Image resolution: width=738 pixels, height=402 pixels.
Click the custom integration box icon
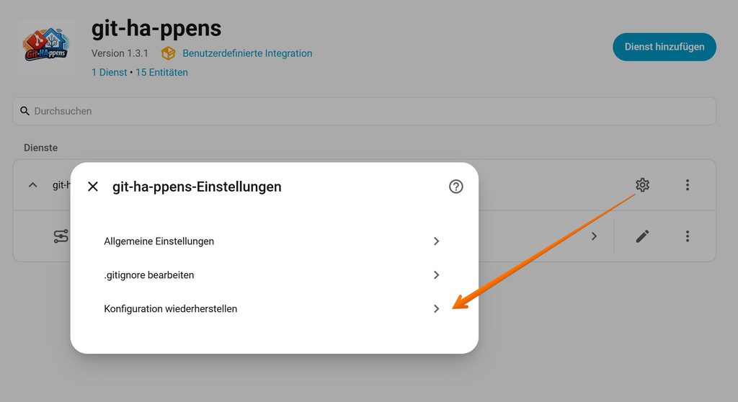[168, 53]
